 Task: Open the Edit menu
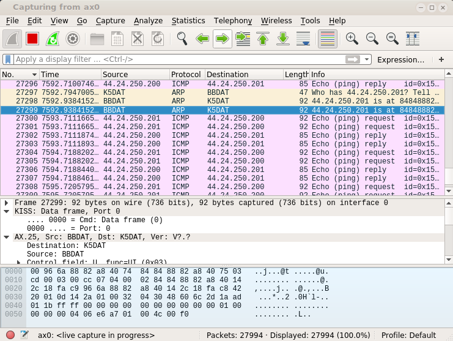34,21
